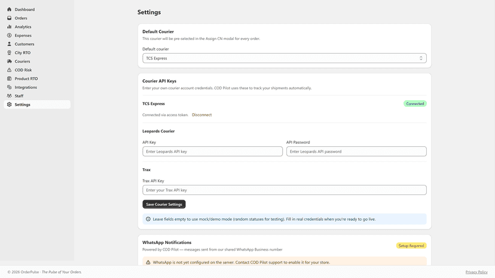Screen dimensions: 495x278
Task: Click the Settings page heading
Action: click(x=149, y=13)
